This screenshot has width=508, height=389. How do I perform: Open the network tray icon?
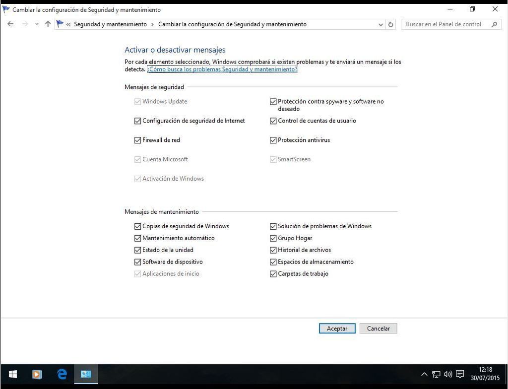click(436, 375)
